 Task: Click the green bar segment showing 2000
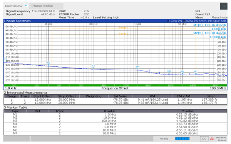click(x=126, y=85)
